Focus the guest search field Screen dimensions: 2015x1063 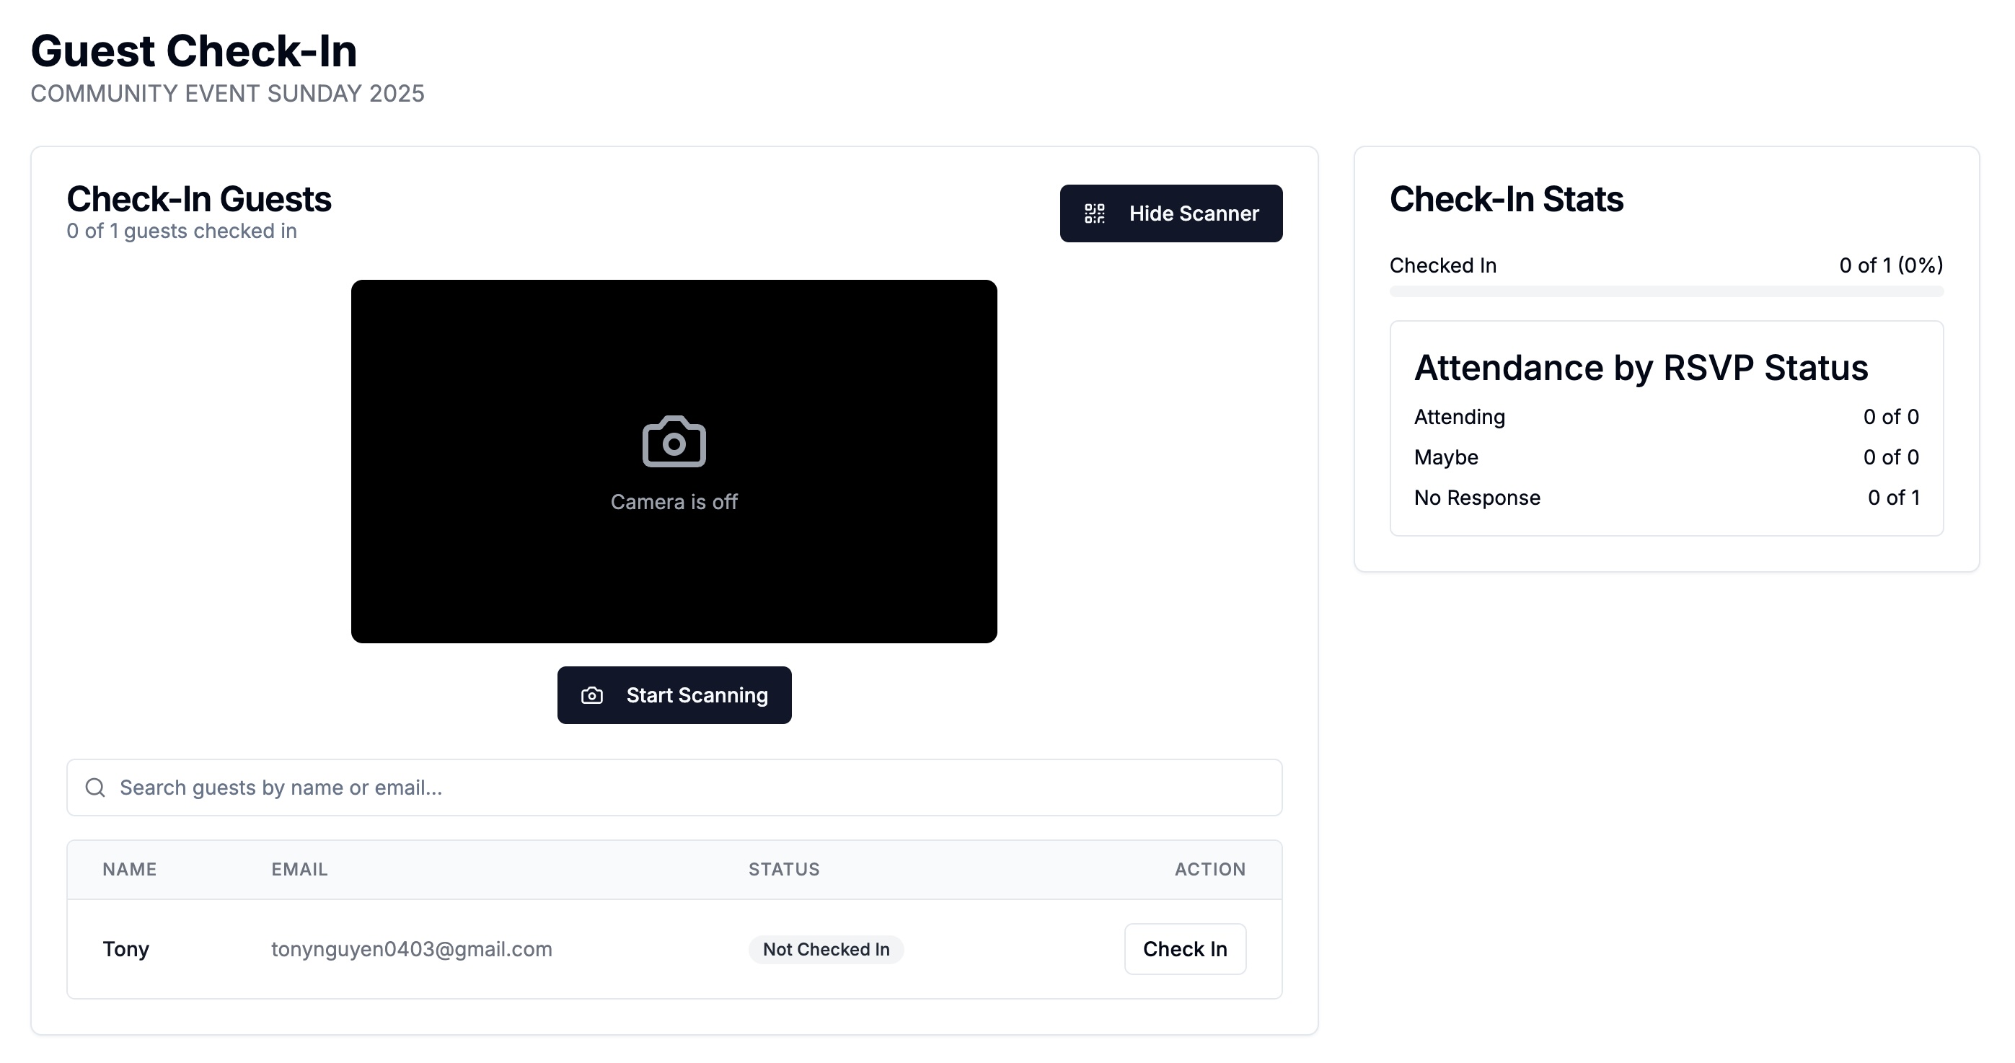pyautogui.click(x=674, y=788)
